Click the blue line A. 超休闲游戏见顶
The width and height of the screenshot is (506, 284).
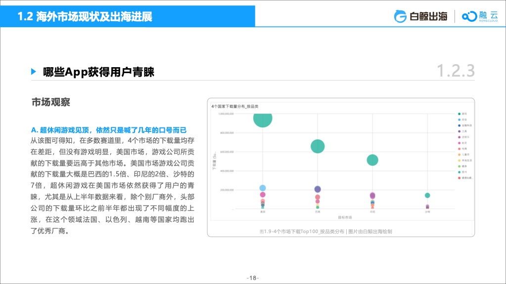[109, 130]
